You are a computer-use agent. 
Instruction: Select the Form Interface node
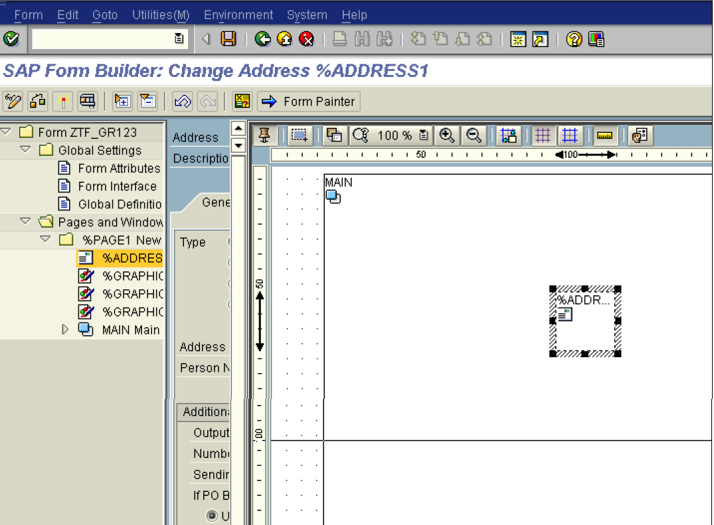(117, 187)
